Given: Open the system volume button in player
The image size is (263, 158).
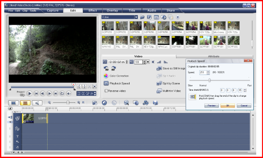Looking at the screenshot, I should (x=69, y=93).
